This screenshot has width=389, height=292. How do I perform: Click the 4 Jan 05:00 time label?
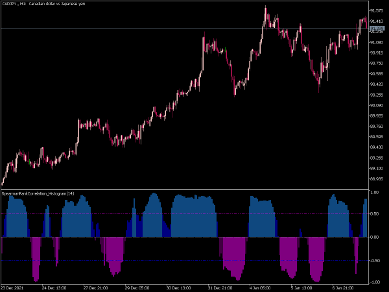pyautogui.click(x=260, y=287)
